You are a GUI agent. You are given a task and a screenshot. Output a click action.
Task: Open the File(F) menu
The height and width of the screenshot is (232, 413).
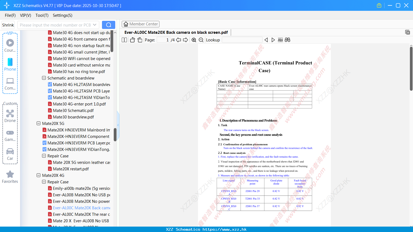(10, 15)
